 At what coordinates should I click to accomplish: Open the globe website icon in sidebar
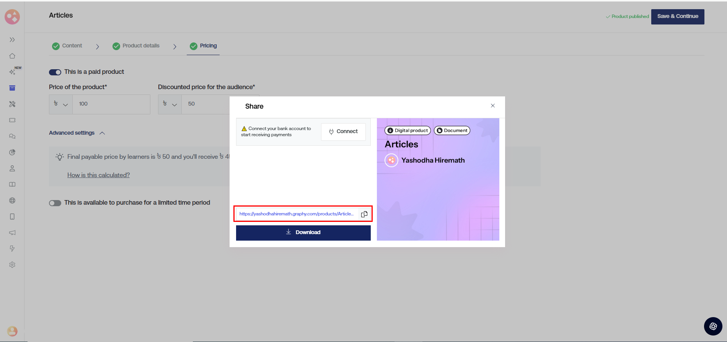click(12, 200)
